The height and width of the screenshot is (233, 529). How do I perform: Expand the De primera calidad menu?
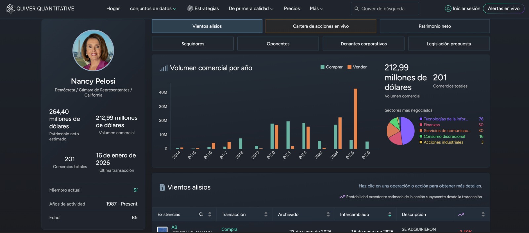(x=251, y=9)
